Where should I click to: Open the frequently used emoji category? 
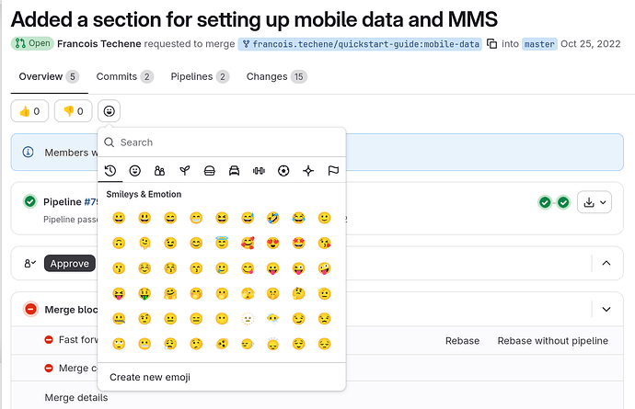110,171
